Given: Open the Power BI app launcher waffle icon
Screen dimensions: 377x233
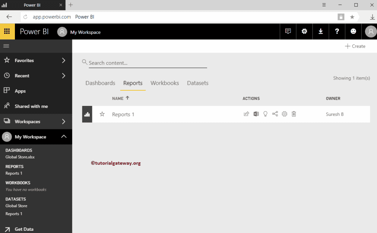Looking at the screenshot, I should coord(7,31).
